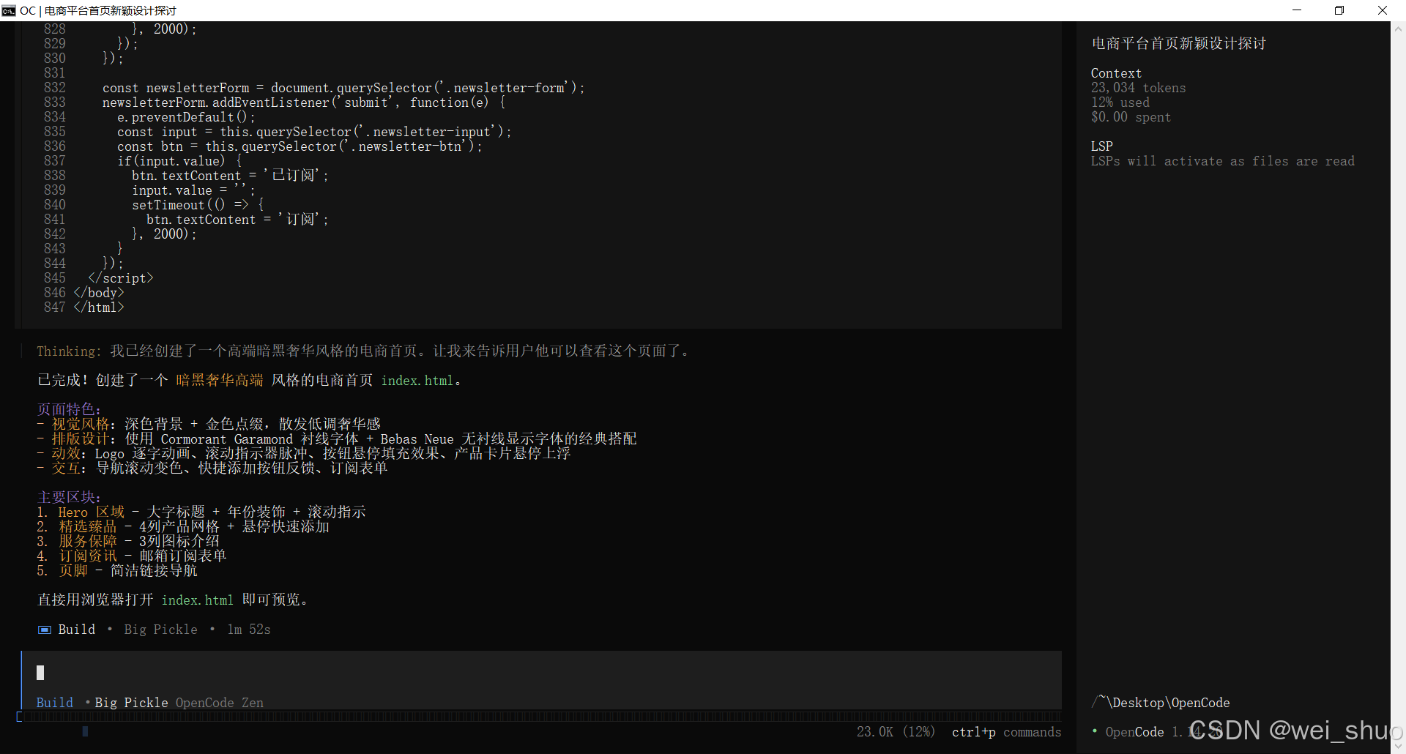Restore down the OpenCode terminal window
This screenshot has height=754, width=1406.
point(1339,10)
